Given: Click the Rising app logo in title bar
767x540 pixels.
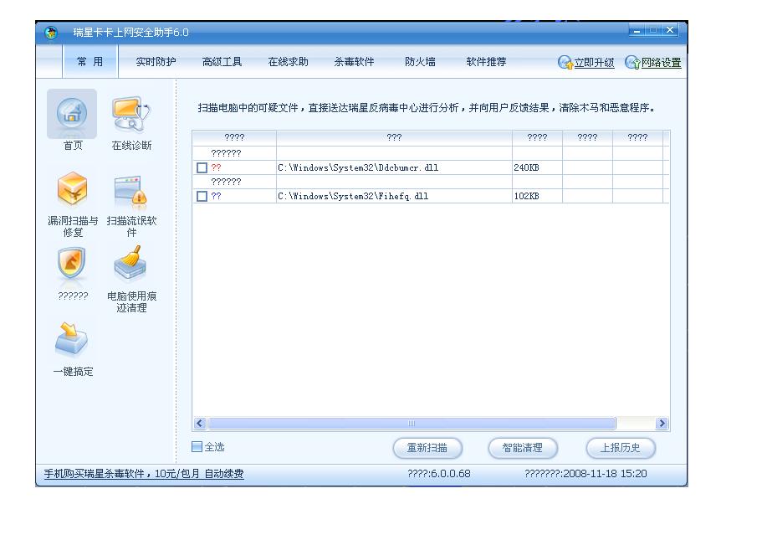Looking at the screenshot, I should pyautogui.click(x=51, y=33).
